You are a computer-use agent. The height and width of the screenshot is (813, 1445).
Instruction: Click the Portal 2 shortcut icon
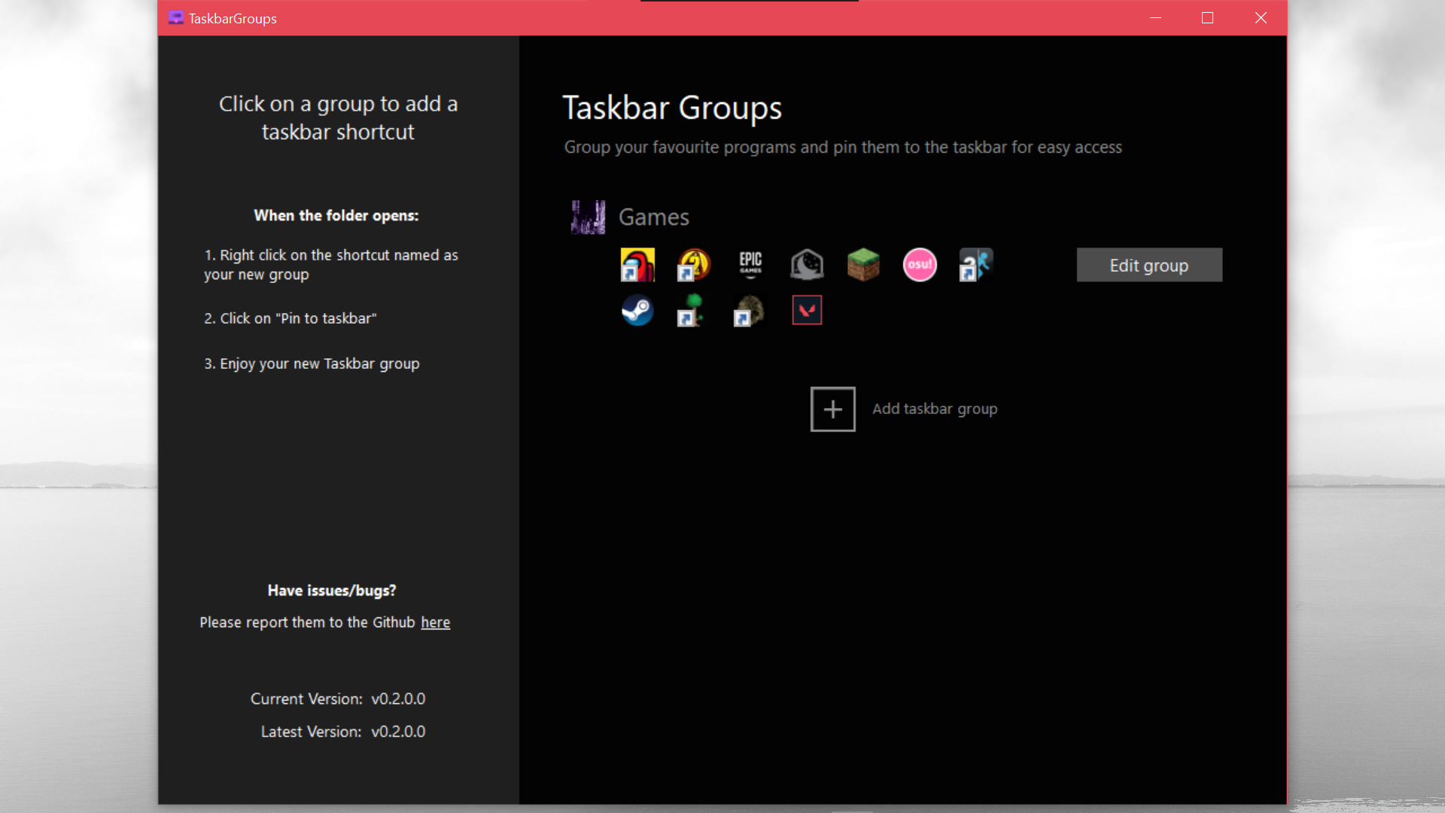(976, 265)
